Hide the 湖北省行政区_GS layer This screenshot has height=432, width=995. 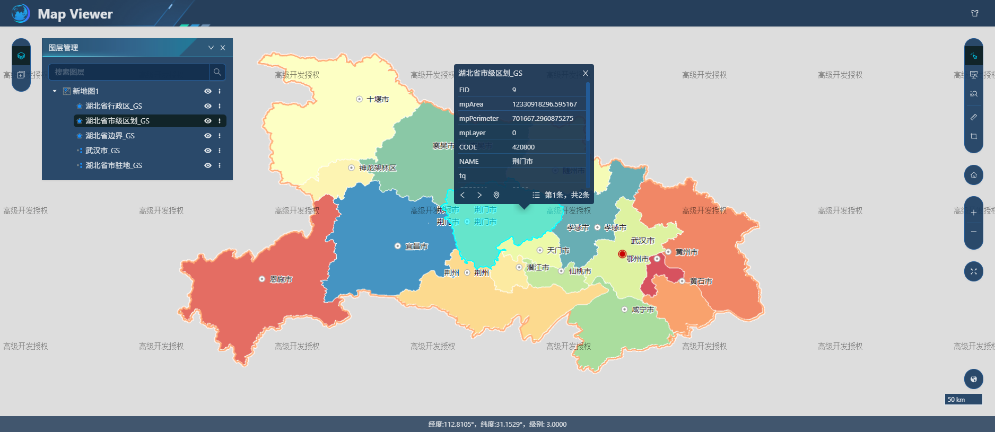click(208, 106)
